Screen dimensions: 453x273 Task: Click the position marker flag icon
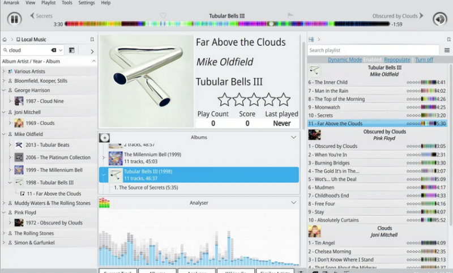point(290,15)
